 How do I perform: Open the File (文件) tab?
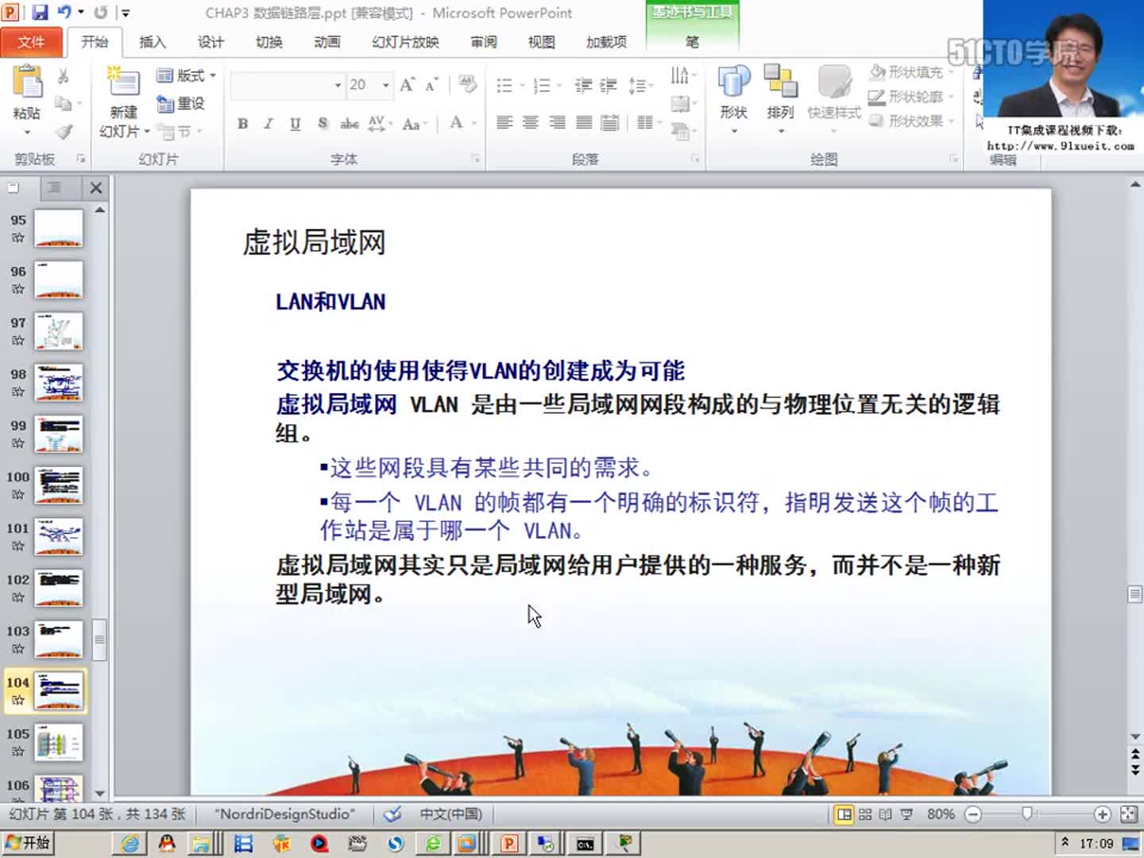32,42
